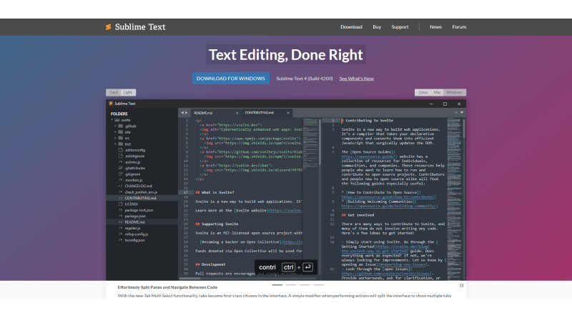This screenshot has width=572, height=318.
Task: Open the Buy page
Action: [377, 27]
